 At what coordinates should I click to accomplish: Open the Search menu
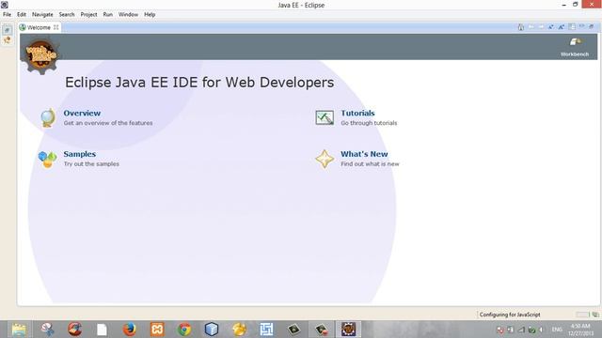click(67, 15)
